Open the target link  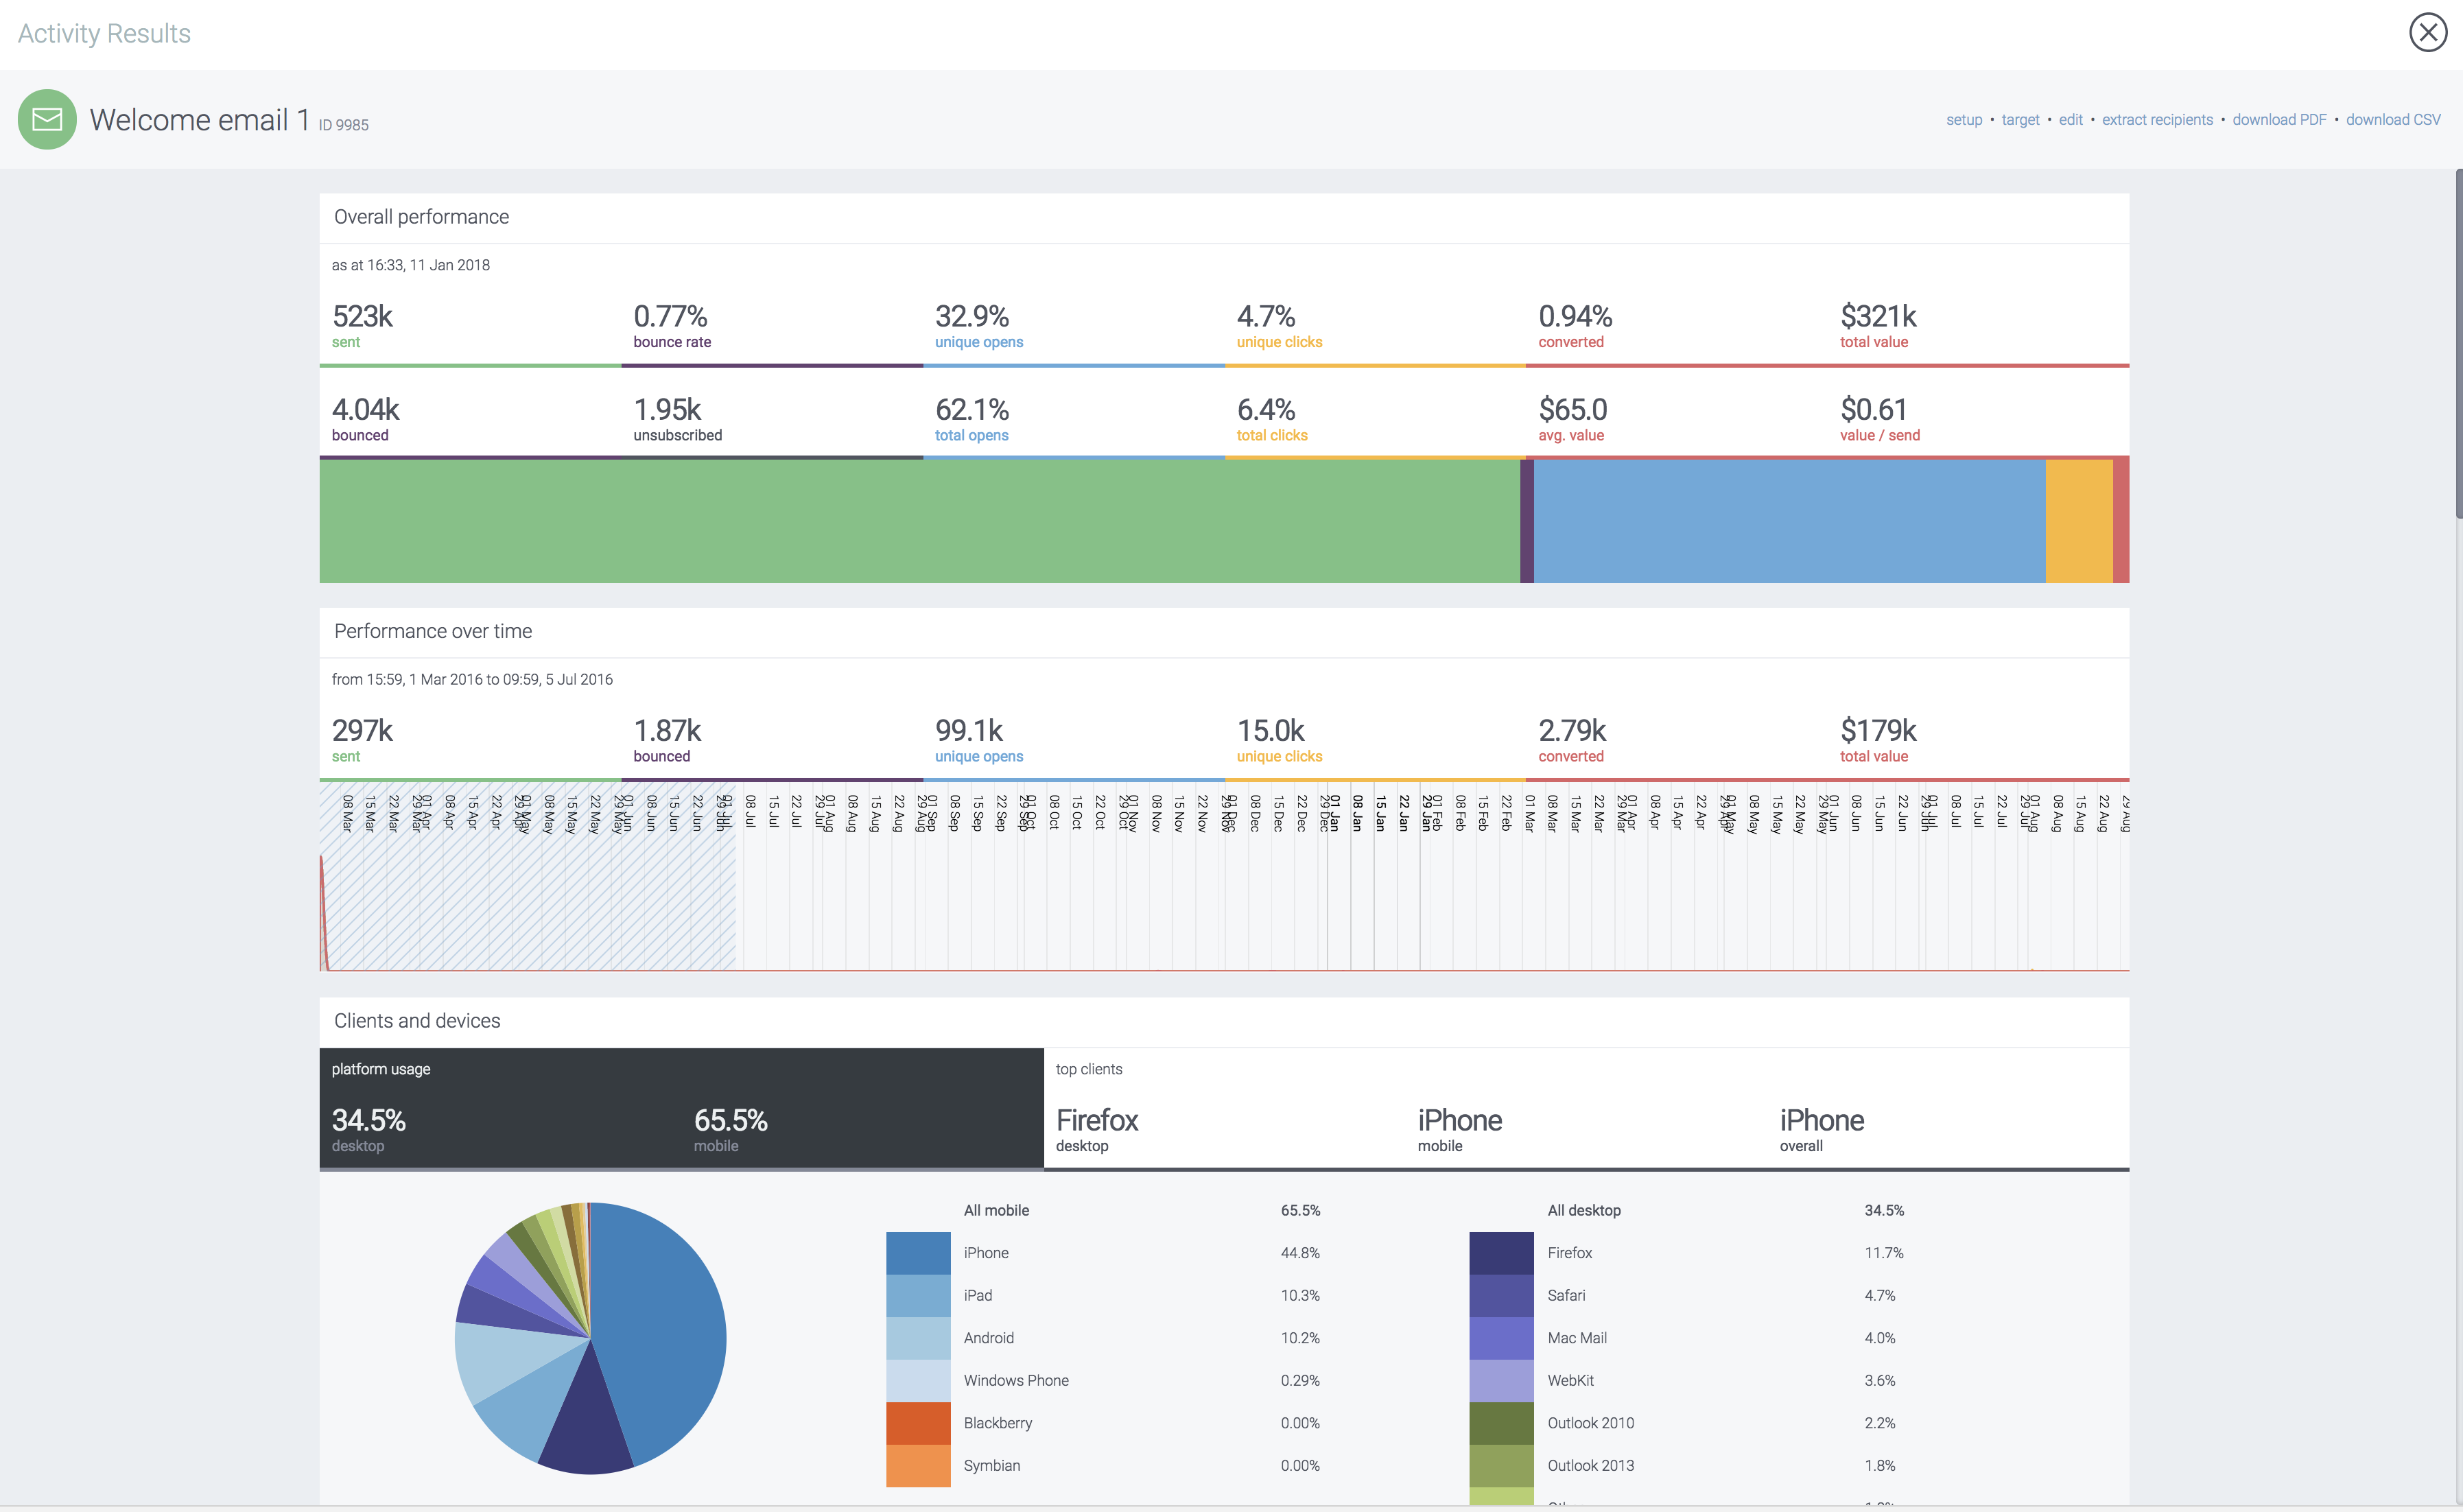click(2019, 120)
